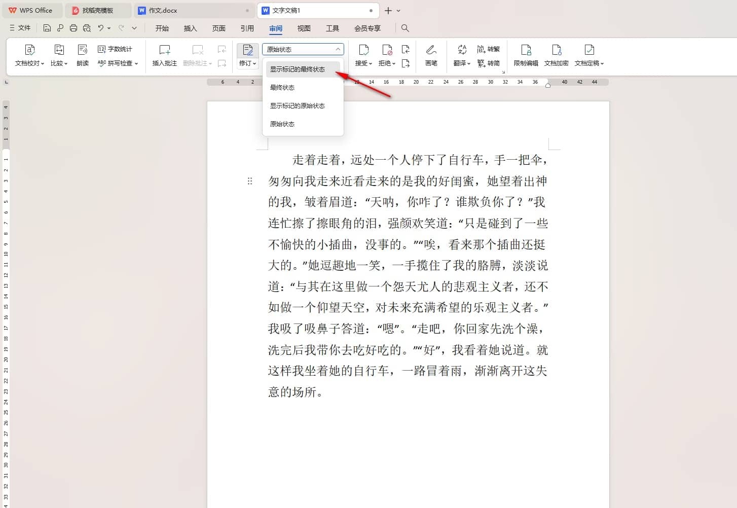This screenshot has width=737, height=508.
Task: Switch to the 作文.docx document tab
Action: [x=195, y=10]
